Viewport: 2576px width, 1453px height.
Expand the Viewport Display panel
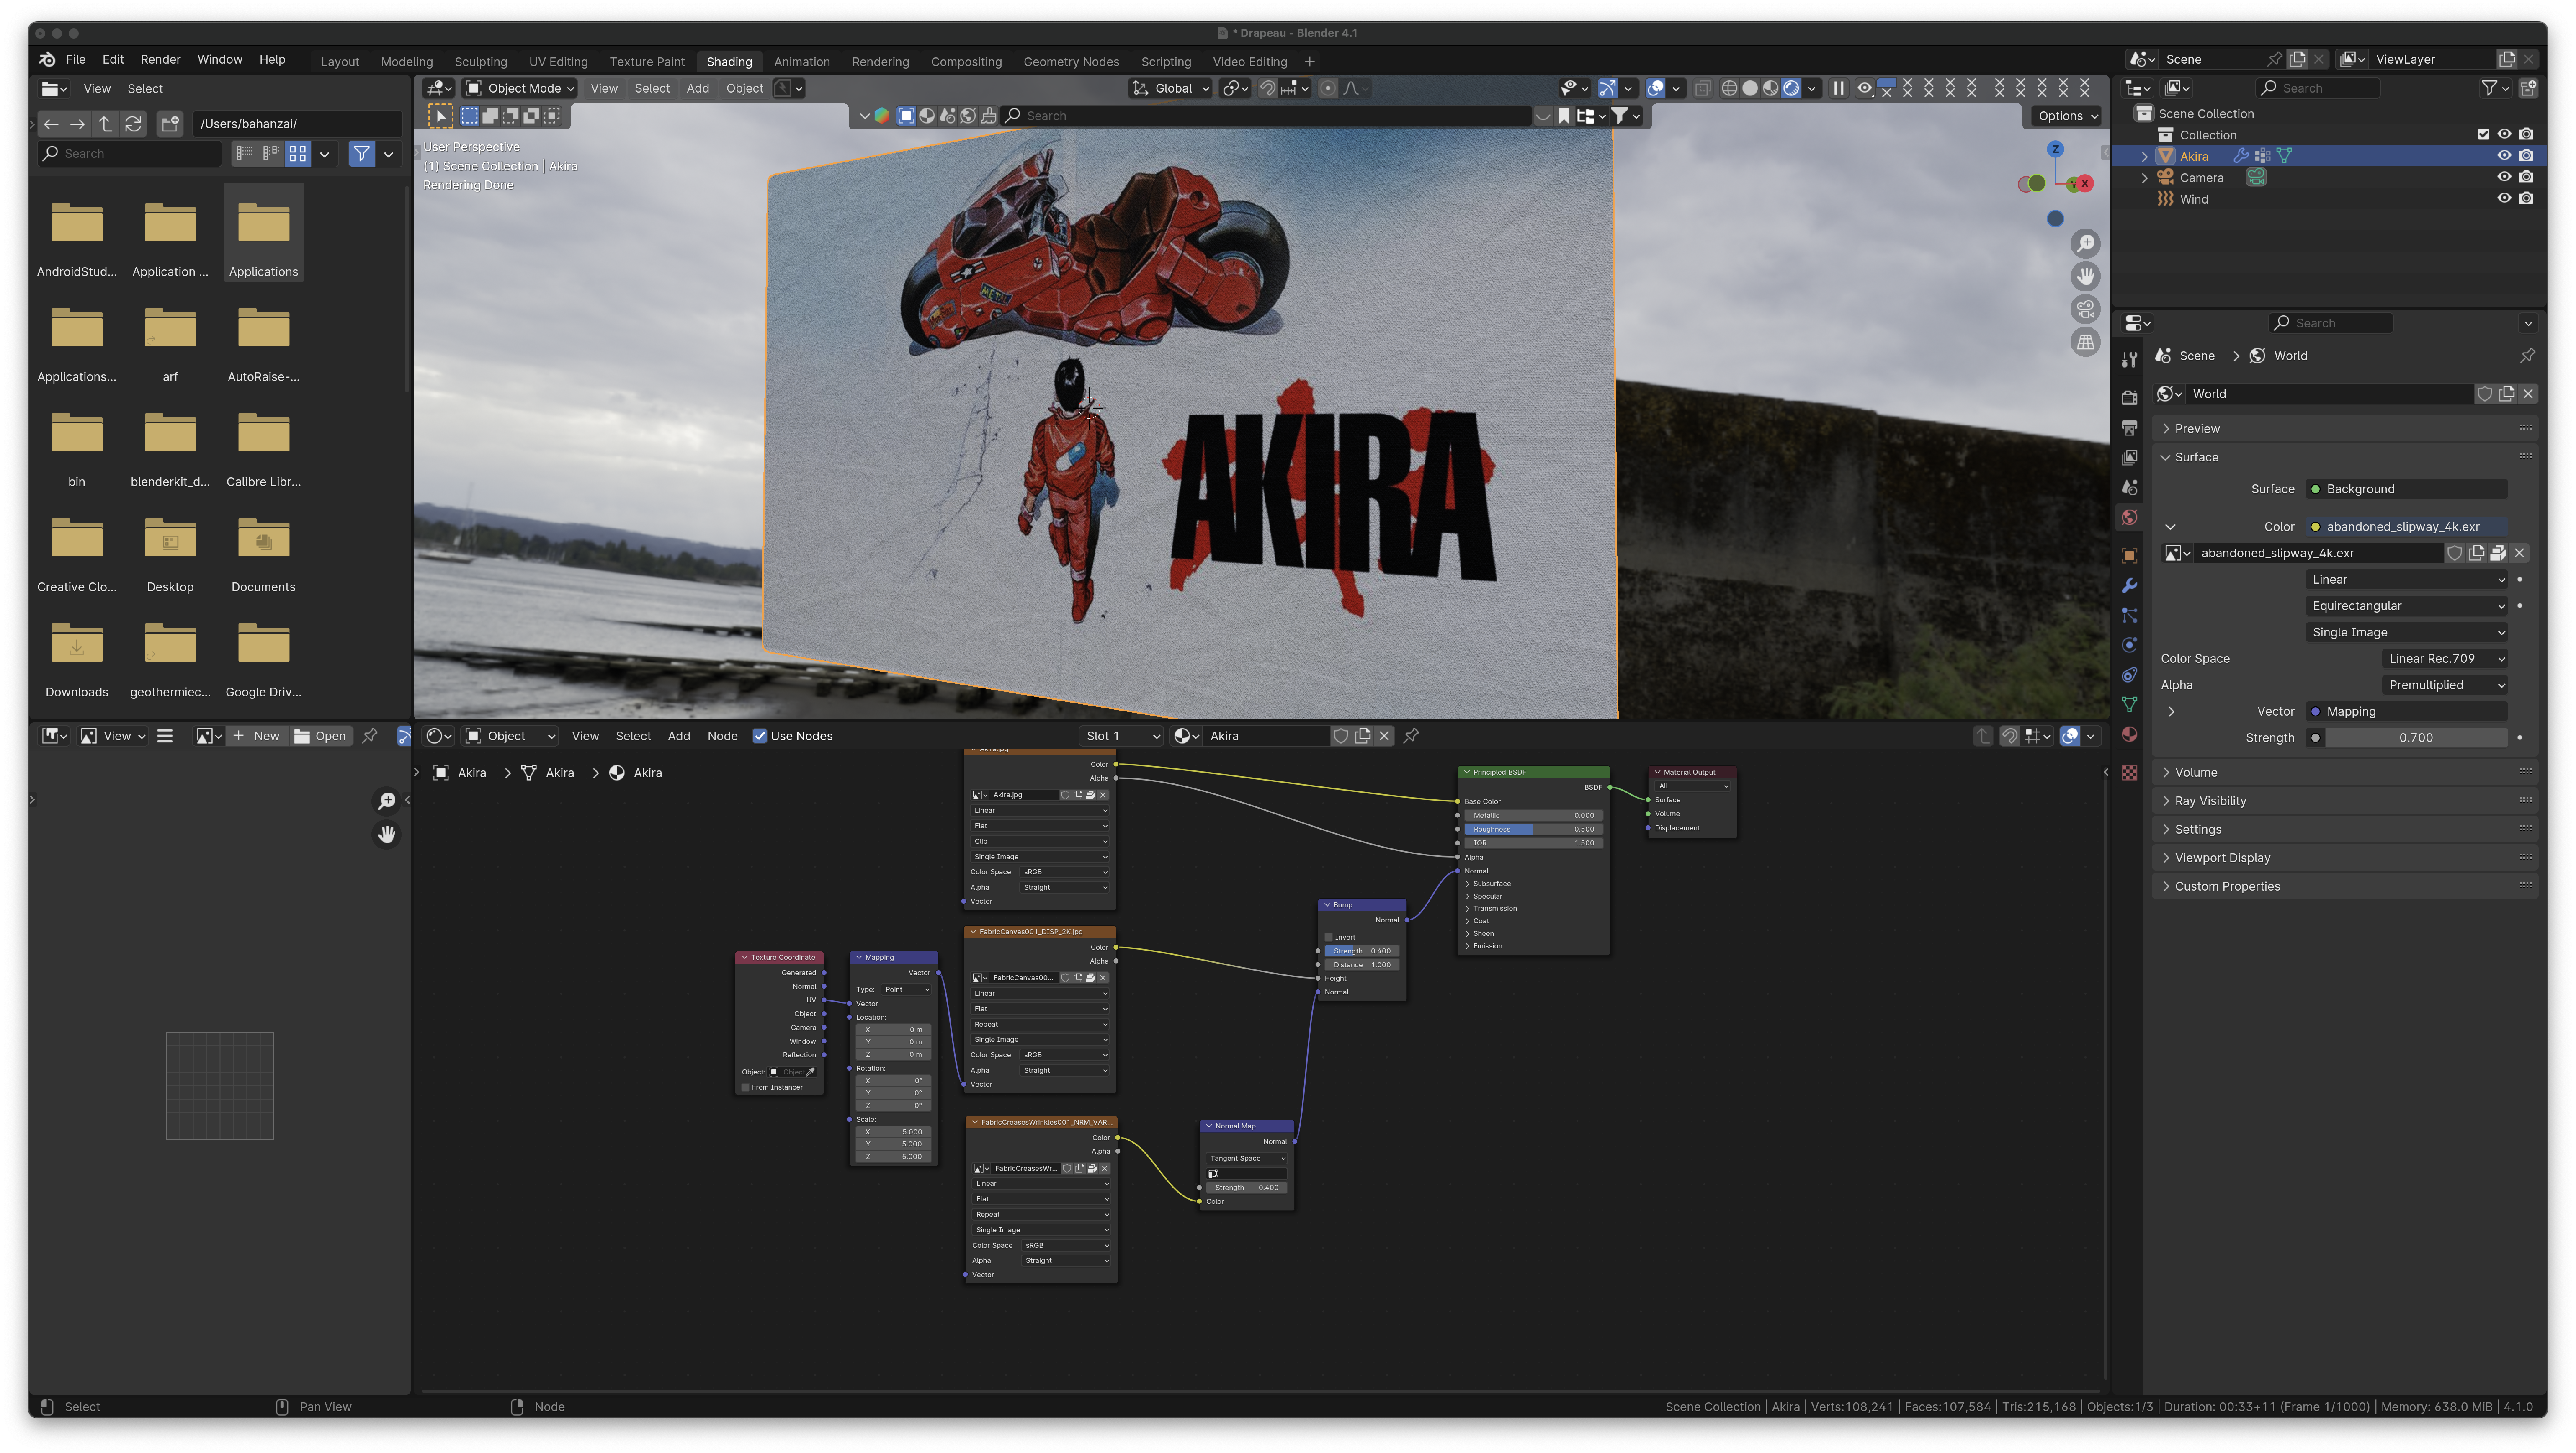coord(2344,858)
